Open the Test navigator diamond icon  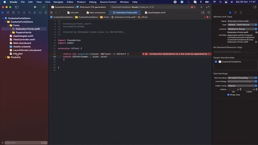click(29, 12)
